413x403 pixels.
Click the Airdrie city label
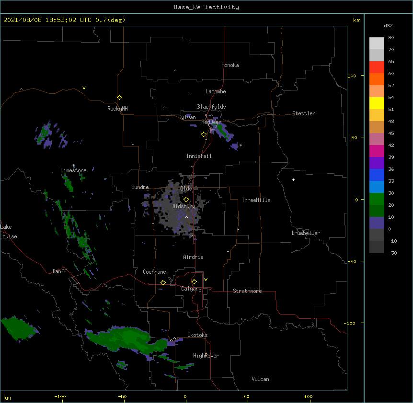pyautogui.click(x=193, y=257)
